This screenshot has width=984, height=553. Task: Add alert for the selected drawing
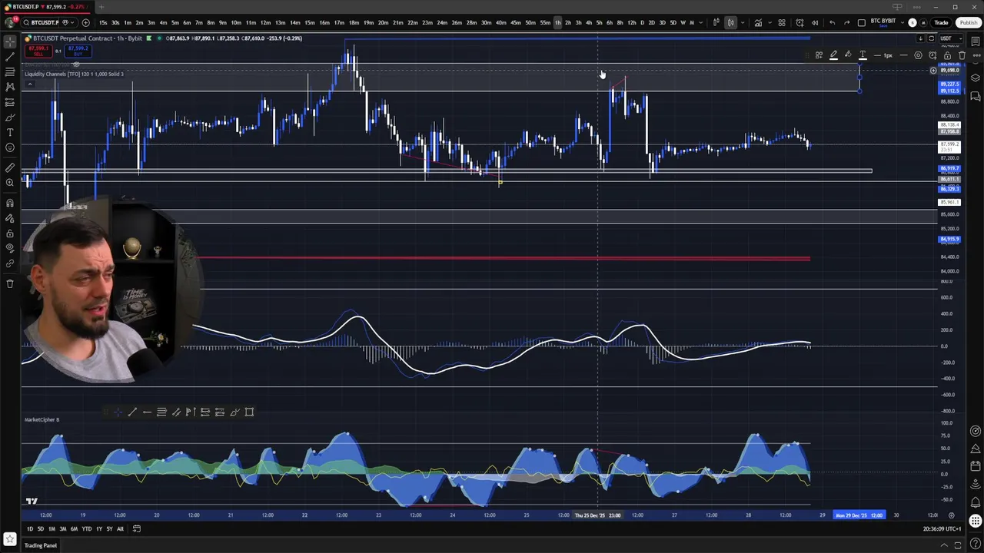tap(932, 55)
